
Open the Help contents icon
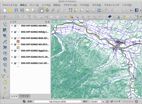click(x=137, y=10)
